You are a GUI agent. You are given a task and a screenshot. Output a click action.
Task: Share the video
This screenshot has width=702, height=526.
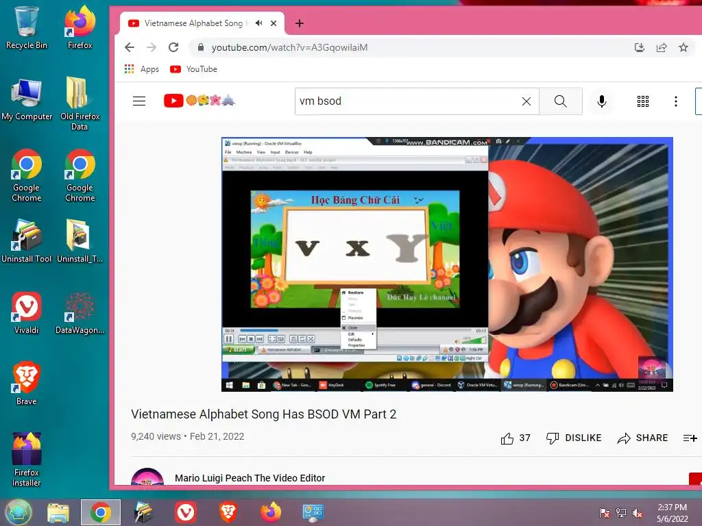pyautogui.click(x=642, y=438)
